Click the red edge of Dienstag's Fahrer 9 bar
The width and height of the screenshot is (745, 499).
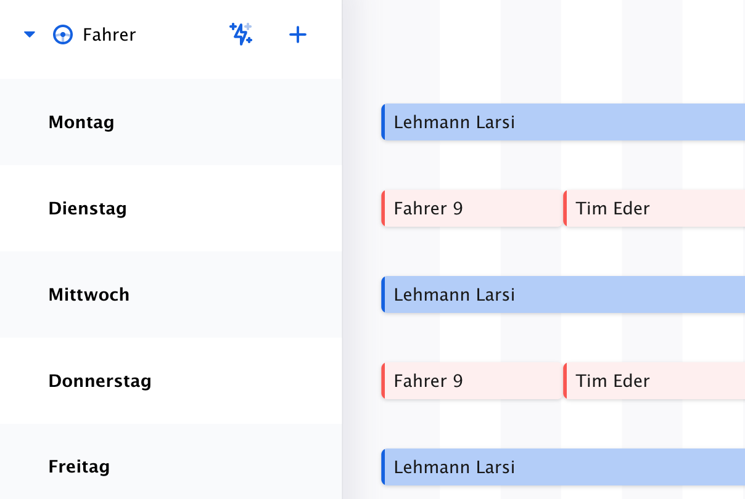coord(383,208)
